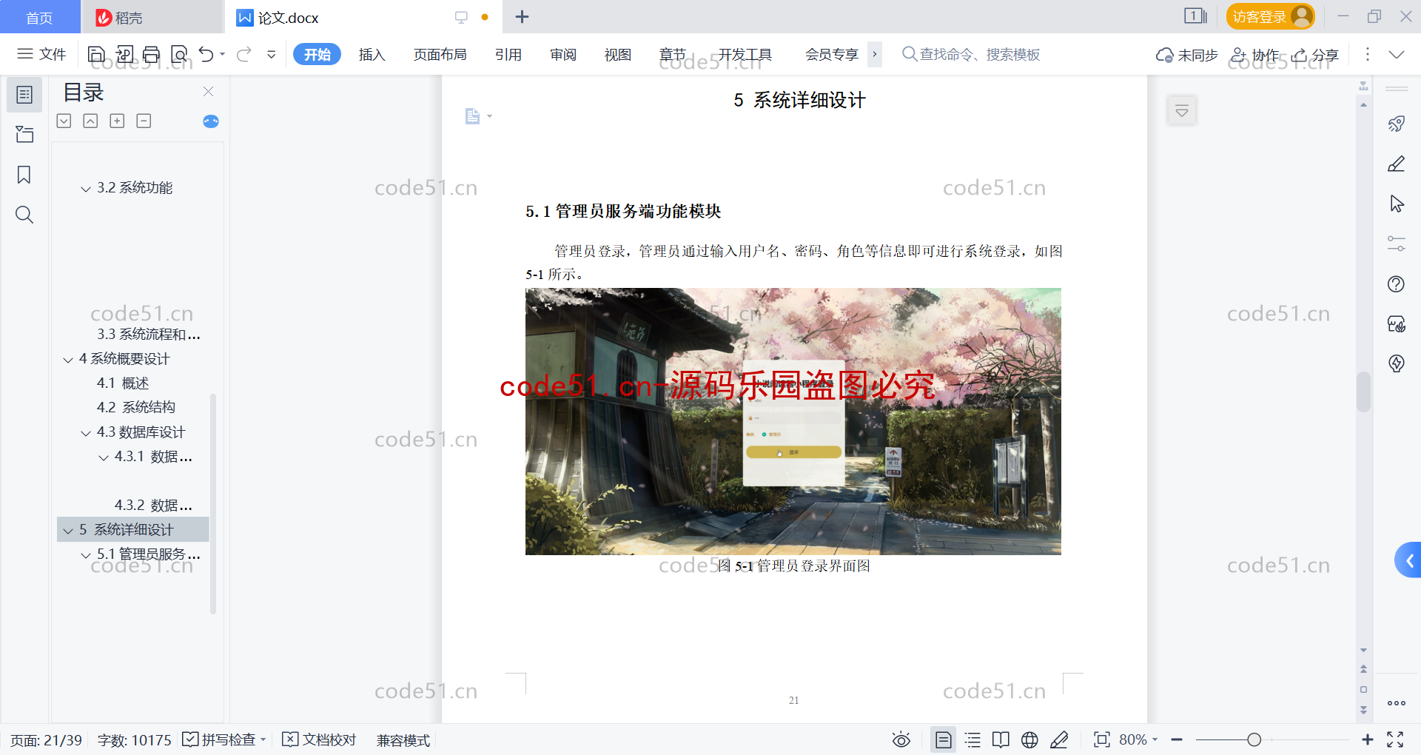Collapse all outline levels button
This screenshot has width=1421, height=755.
(x=90, y=121)
